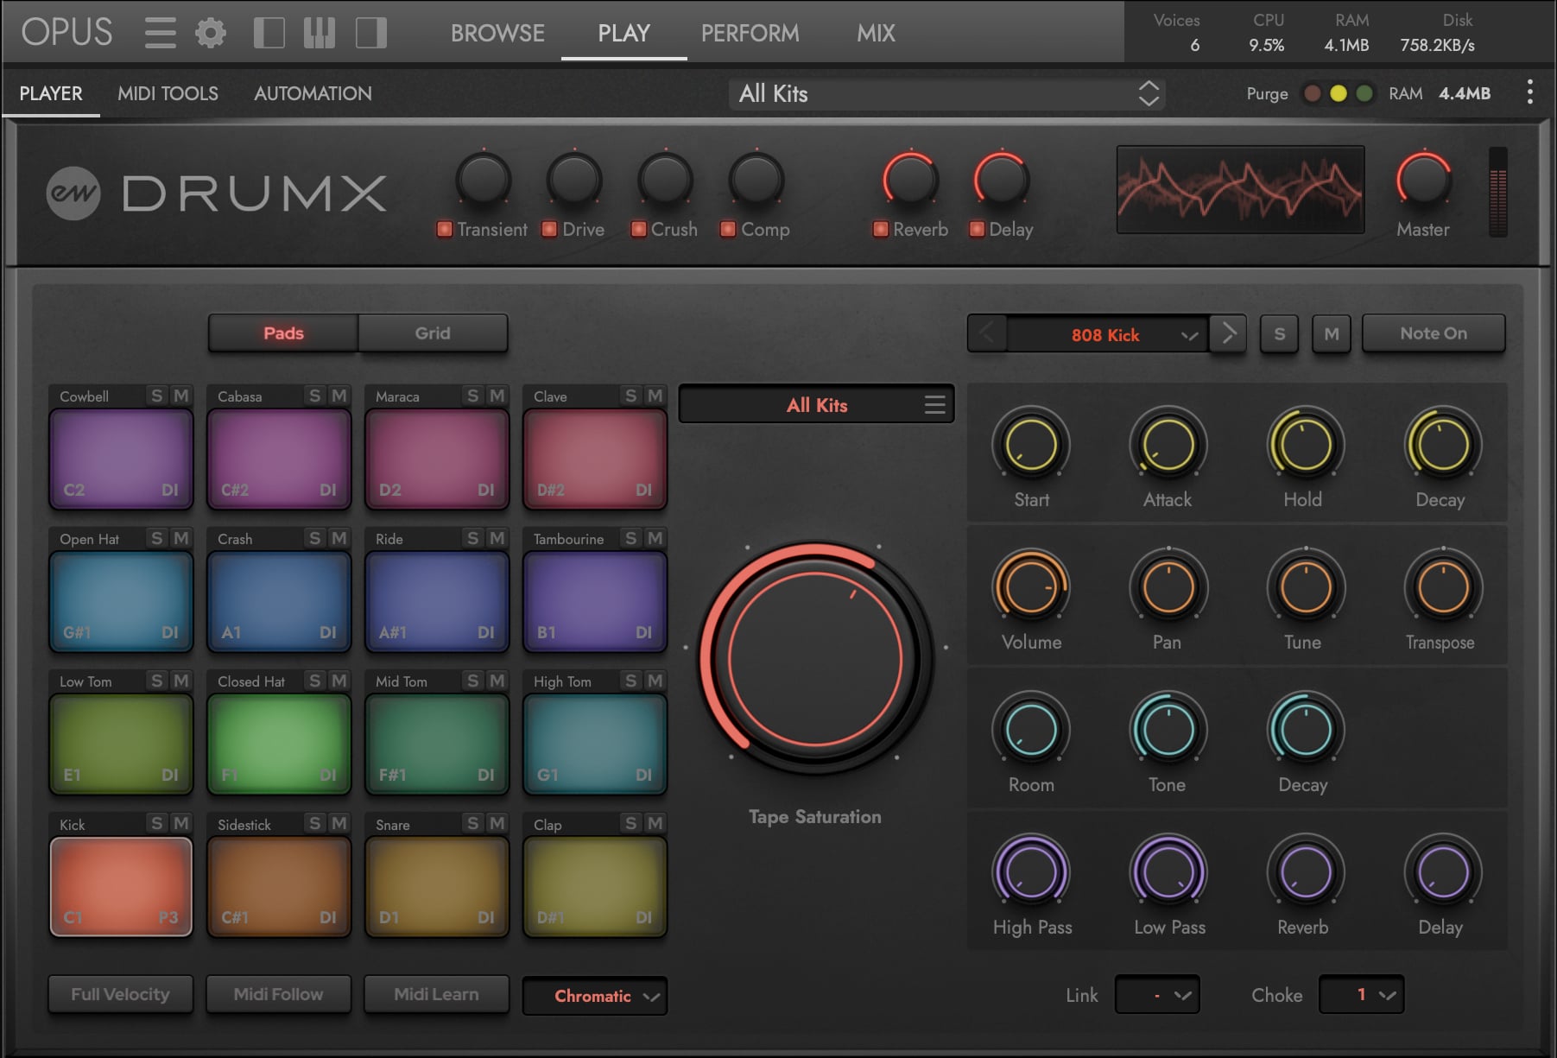Solo the Closed Hat pad
Viewport: 1557px width, 1058px height.
[314, 681]
